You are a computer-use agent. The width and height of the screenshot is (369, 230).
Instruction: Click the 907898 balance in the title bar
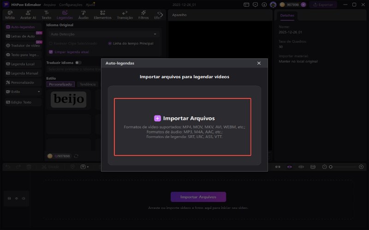[292, 5]
